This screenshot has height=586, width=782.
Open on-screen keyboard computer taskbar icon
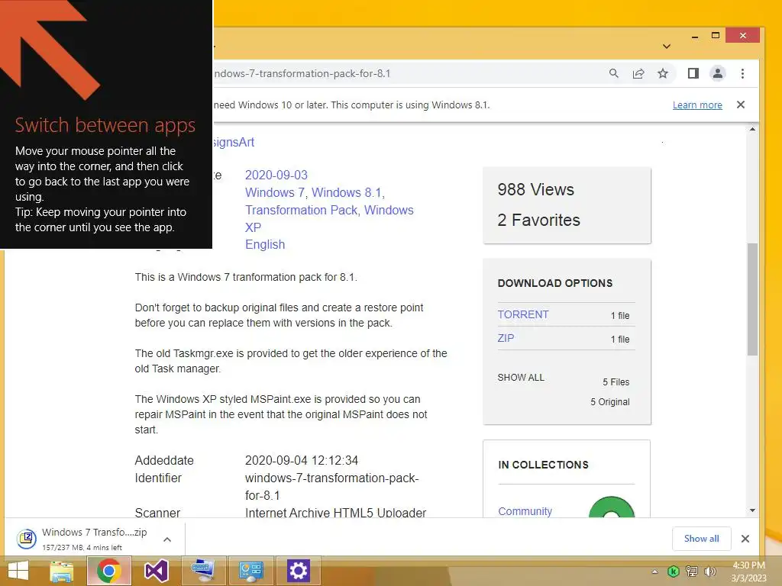point(203,571)
